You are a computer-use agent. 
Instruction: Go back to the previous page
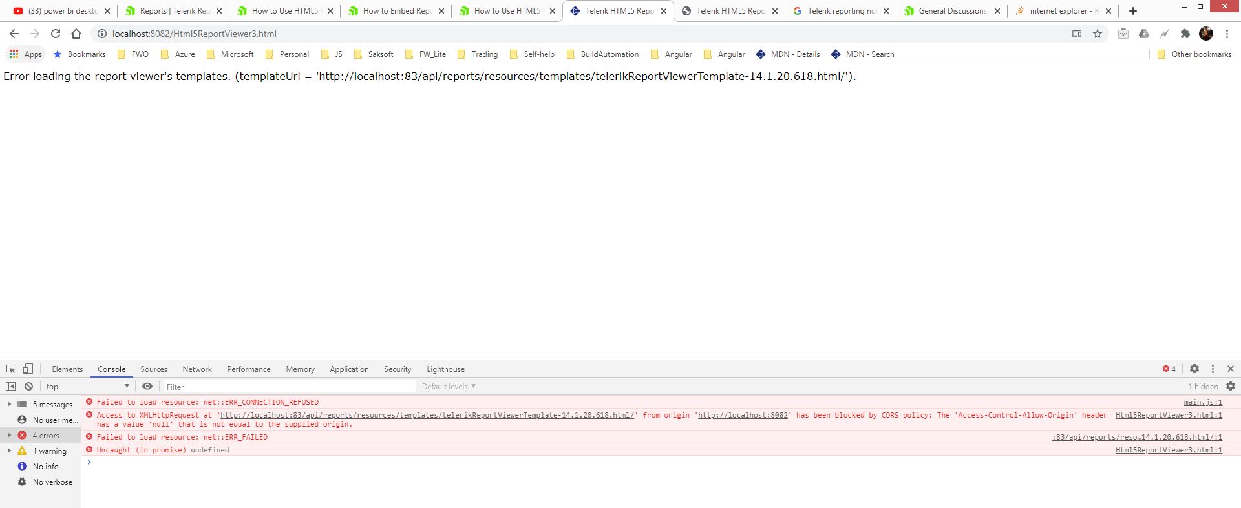[x=14, y=34]
